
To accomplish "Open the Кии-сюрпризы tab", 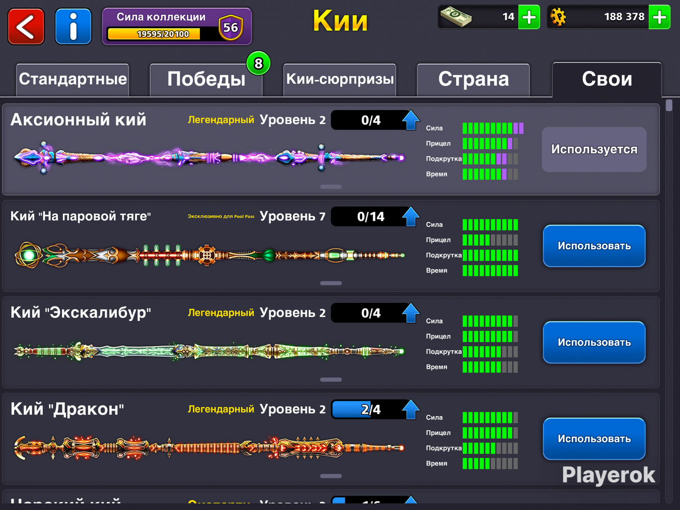I will click(340, 80).
